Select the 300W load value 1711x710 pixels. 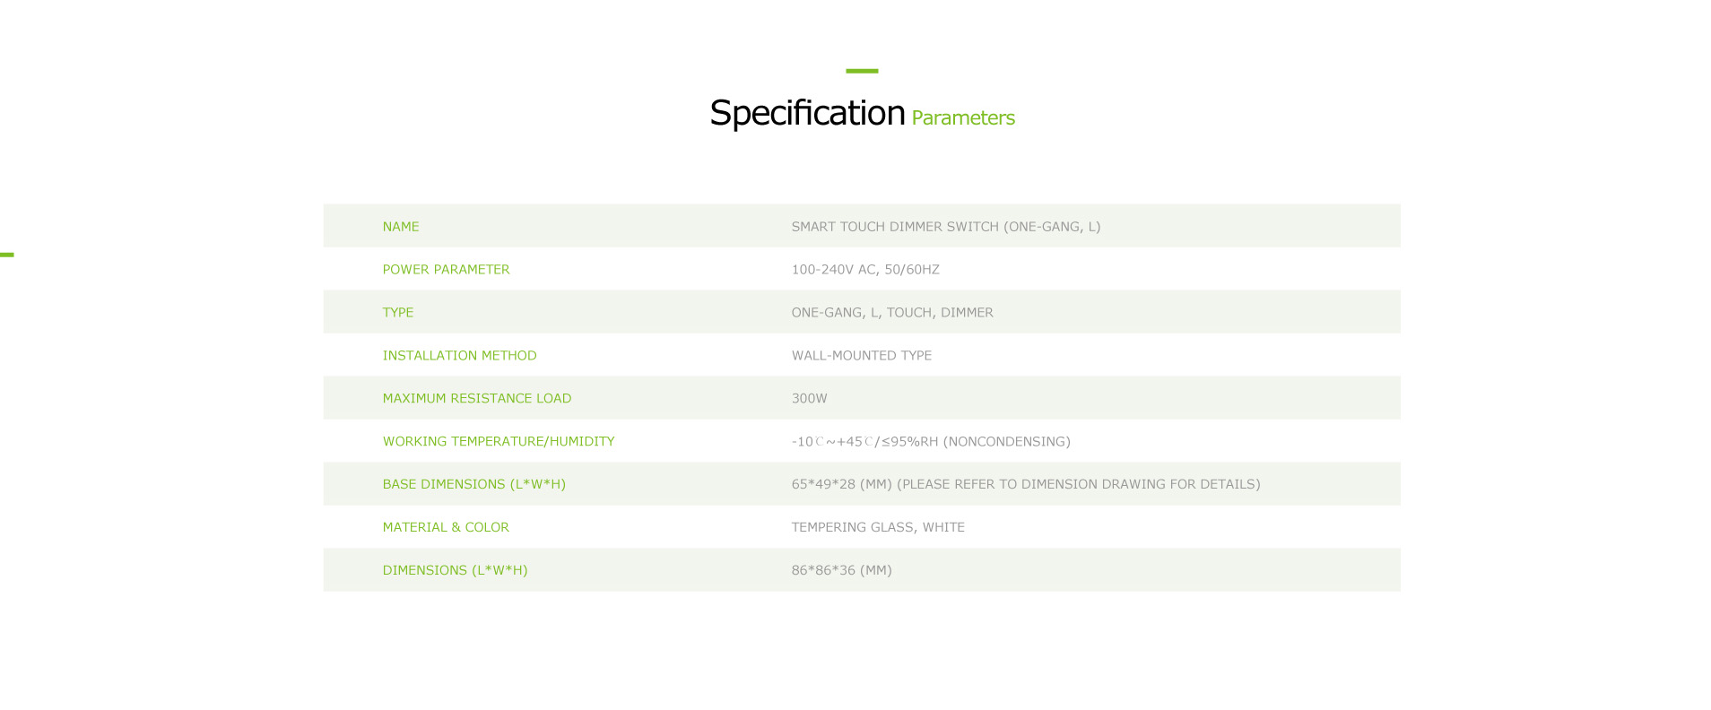(x=810, y=399)
